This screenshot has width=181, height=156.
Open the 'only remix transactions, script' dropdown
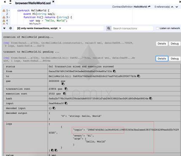[x=39, y=28]
